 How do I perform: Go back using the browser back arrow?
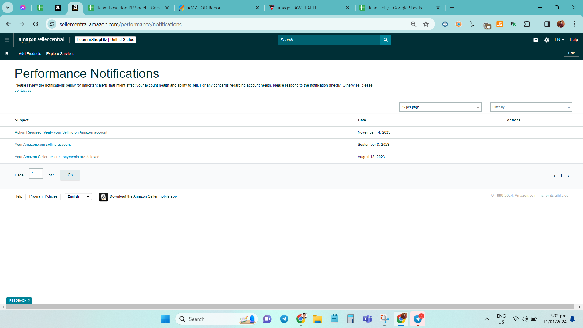point(9,24)
